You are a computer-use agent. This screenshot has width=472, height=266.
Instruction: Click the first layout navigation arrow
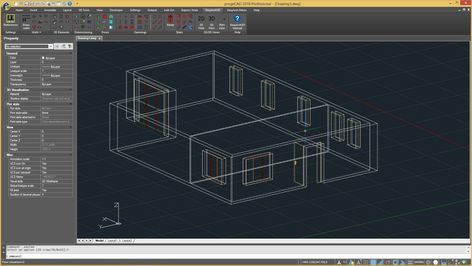pos(79,241)
